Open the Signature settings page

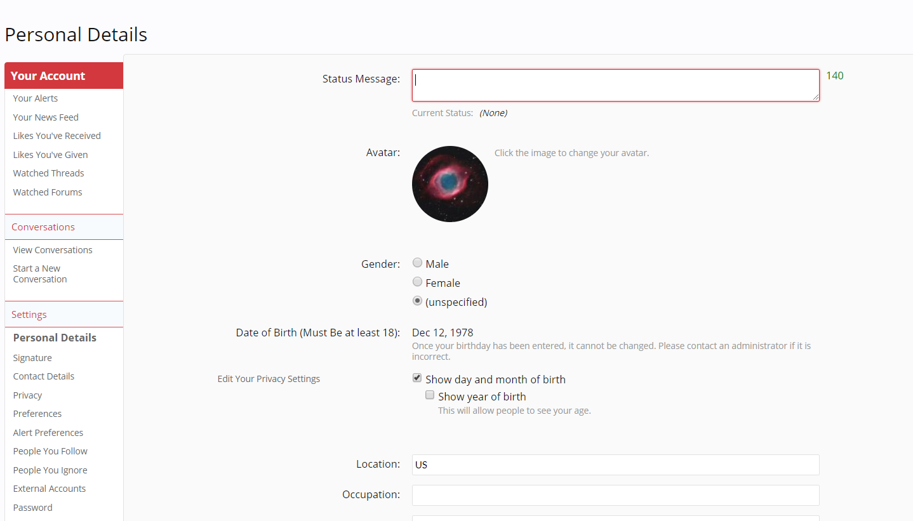pyautogui.click(x=32, y=358)
